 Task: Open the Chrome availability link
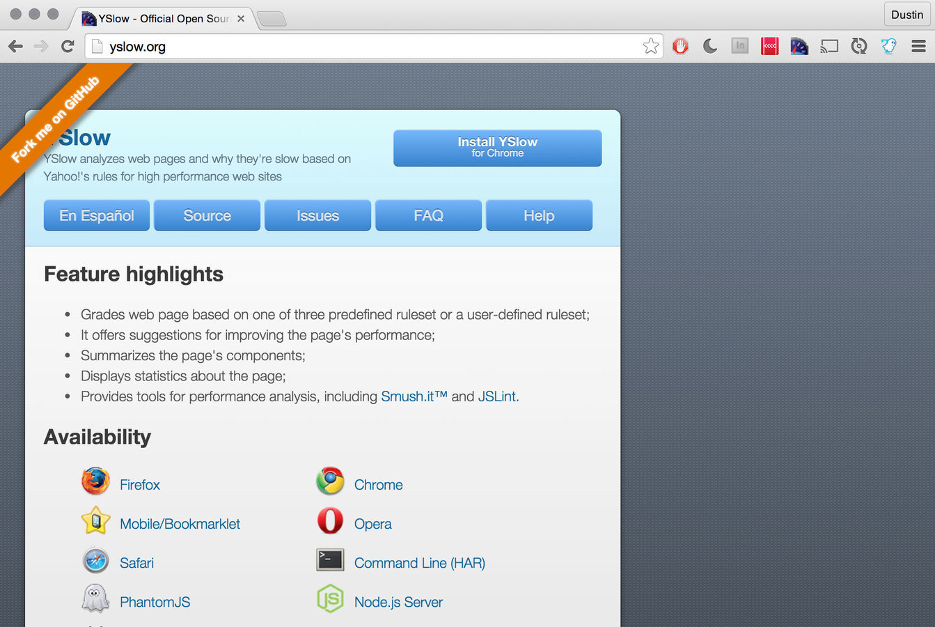(x=379, y=485)
